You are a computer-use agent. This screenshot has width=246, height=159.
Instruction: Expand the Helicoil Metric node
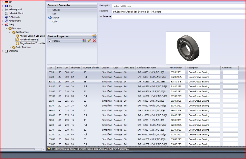3,14
